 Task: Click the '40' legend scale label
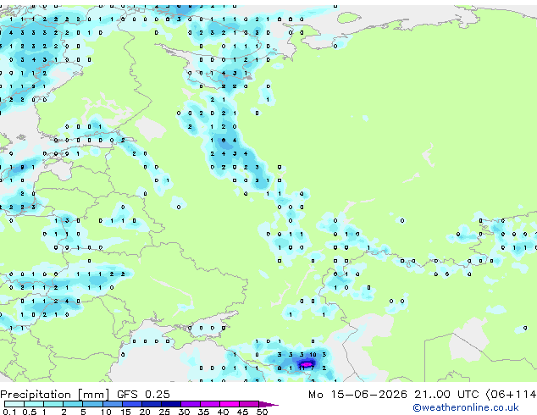(x=223, y=412)
